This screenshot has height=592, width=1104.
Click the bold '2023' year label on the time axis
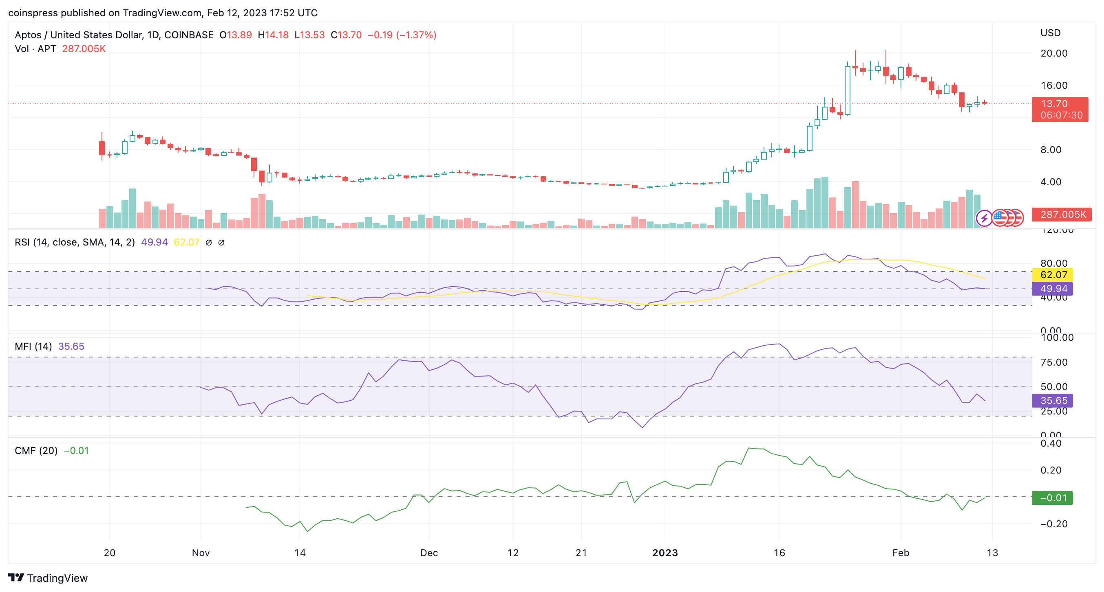pyautogui.click(x=665, y=553)
